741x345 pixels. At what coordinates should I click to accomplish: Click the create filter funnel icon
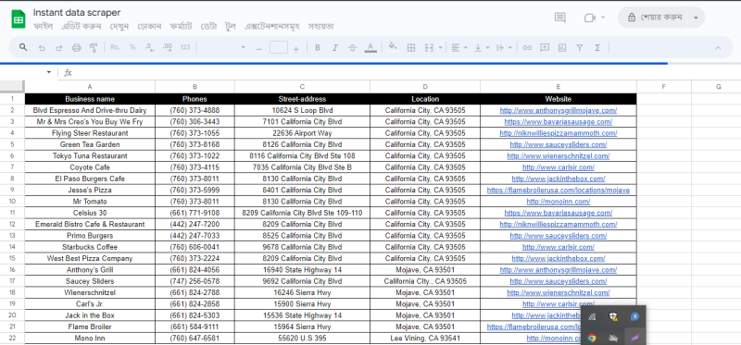click(x=580, y=48)
